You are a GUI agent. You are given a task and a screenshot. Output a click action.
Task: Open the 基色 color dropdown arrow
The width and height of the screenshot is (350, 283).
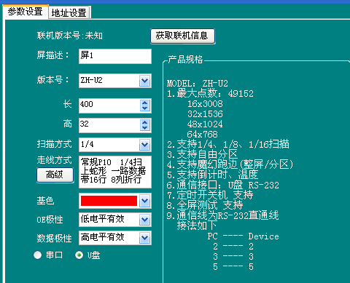tap(145, 201)
